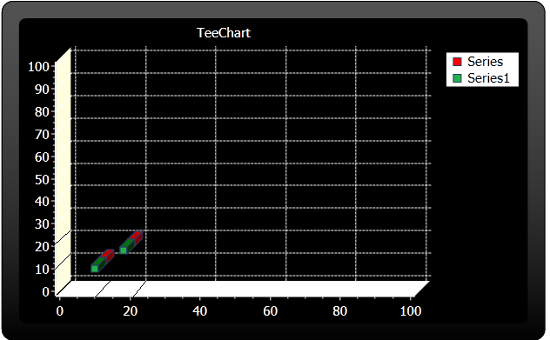Select the Series legend text label
Viewport: 550px width, 340px height.
click(x=485, y=62)
